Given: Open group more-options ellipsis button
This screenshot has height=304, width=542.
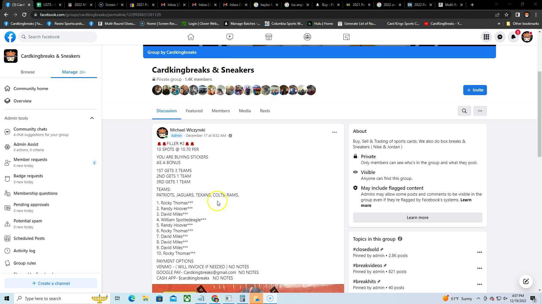Looking at the screenshot, I should coord(480,111).
